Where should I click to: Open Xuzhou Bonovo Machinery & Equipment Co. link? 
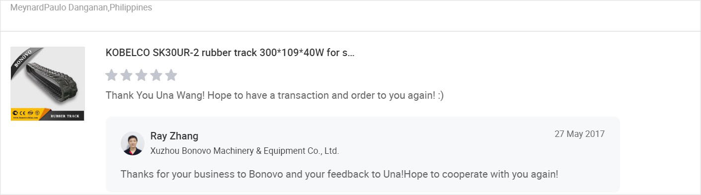pyautogui.click(x=244, y=151)
